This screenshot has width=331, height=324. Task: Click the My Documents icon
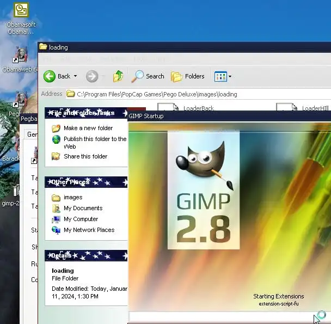click(x=56, y=208)
